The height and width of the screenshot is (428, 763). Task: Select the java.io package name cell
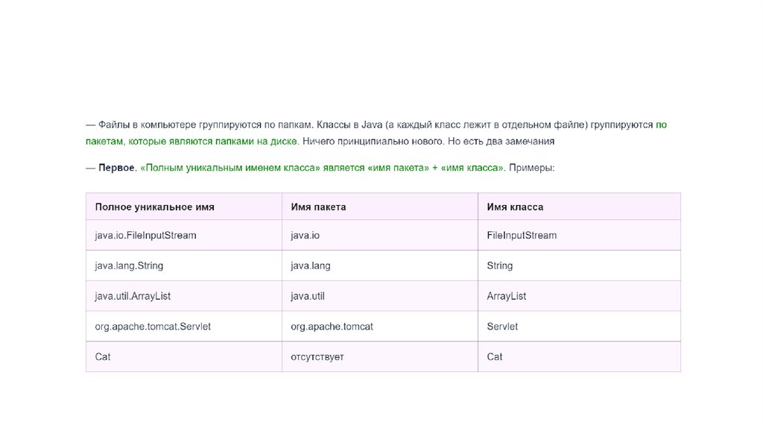click(x=305, y=236)
